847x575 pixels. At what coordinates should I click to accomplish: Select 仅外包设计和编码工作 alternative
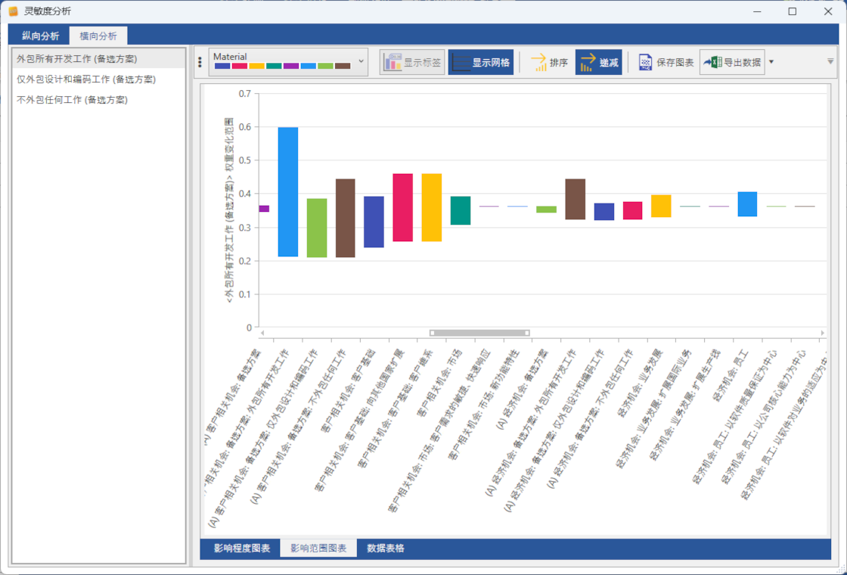(x=86, y=79)
